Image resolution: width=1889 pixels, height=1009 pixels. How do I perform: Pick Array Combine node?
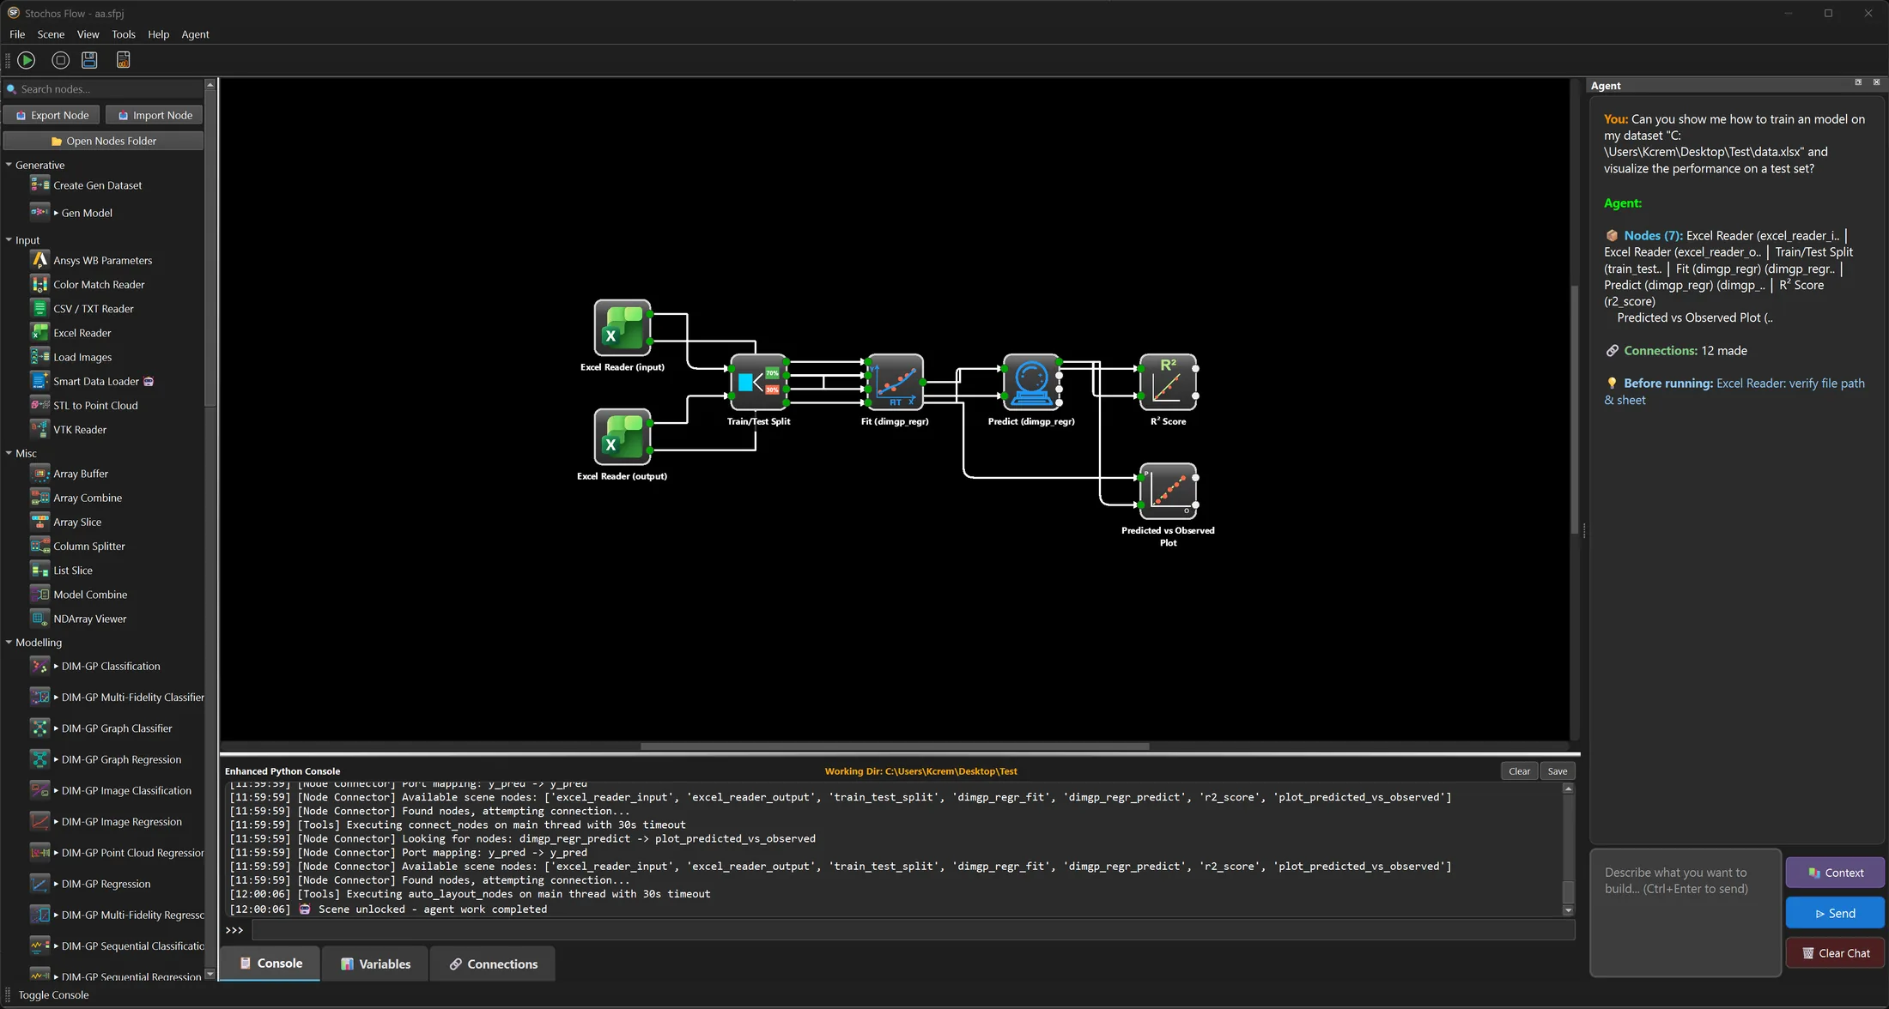(88, 498)
